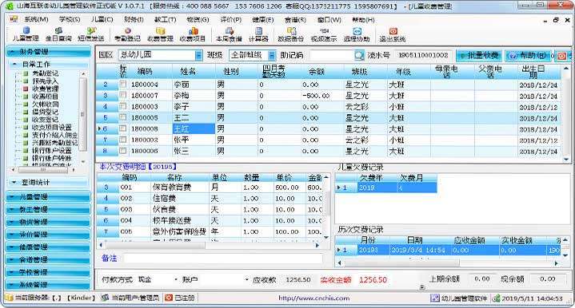Open 考勤登记 in sidebar tree

click(x=45, y=73)
